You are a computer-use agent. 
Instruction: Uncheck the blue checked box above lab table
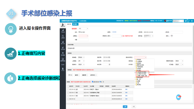pyautogui.click(x=92, y=82)
